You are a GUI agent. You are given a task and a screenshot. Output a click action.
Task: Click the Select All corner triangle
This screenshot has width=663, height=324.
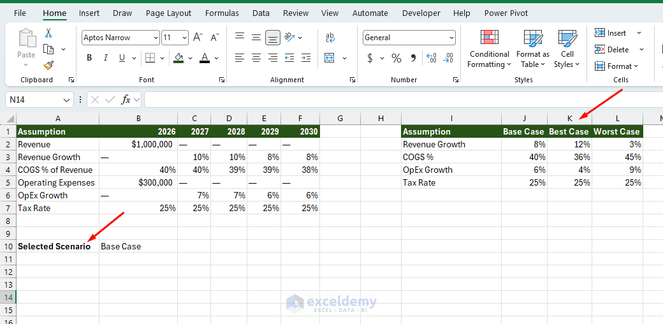(x=11, y=119)
